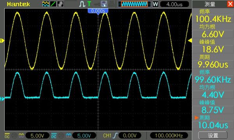This screenshot has height=140, width=234.
Task: Open the CH2 5.00V scale selector
Action: [84, 136]
